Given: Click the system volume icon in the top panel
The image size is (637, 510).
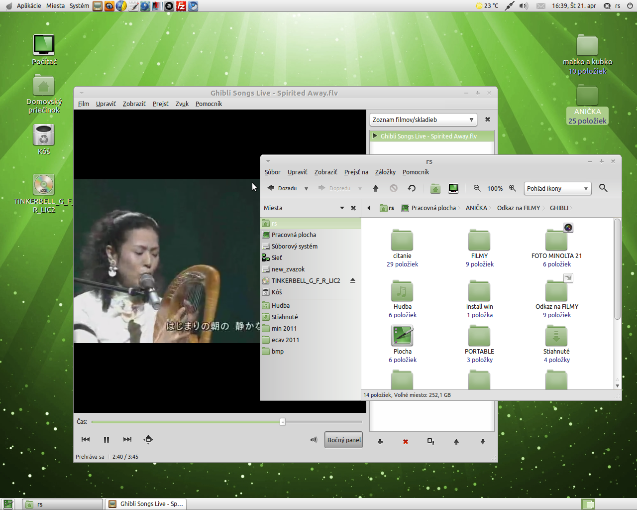Looking at the screenshot, I should [x=524, y=6].
